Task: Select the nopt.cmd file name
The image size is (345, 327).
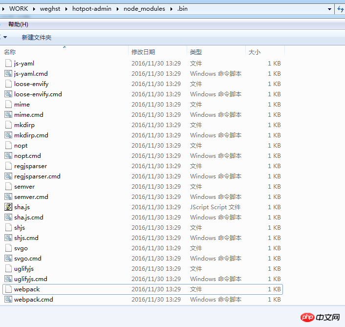Action: [27, 156]
